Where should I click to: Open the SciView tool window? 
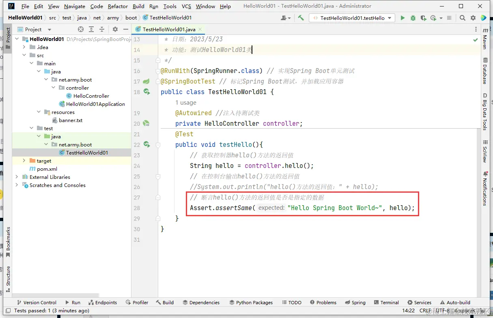(485, 151)
